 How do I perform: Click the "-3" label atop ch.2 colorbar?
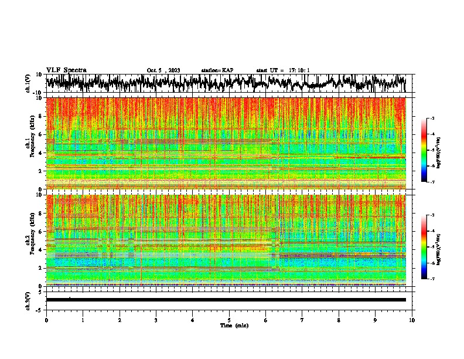(432, 215)
